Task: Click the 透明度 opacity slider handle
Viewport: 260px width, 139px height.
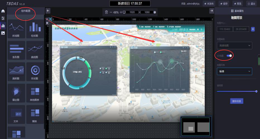Action: coord(256,91)
